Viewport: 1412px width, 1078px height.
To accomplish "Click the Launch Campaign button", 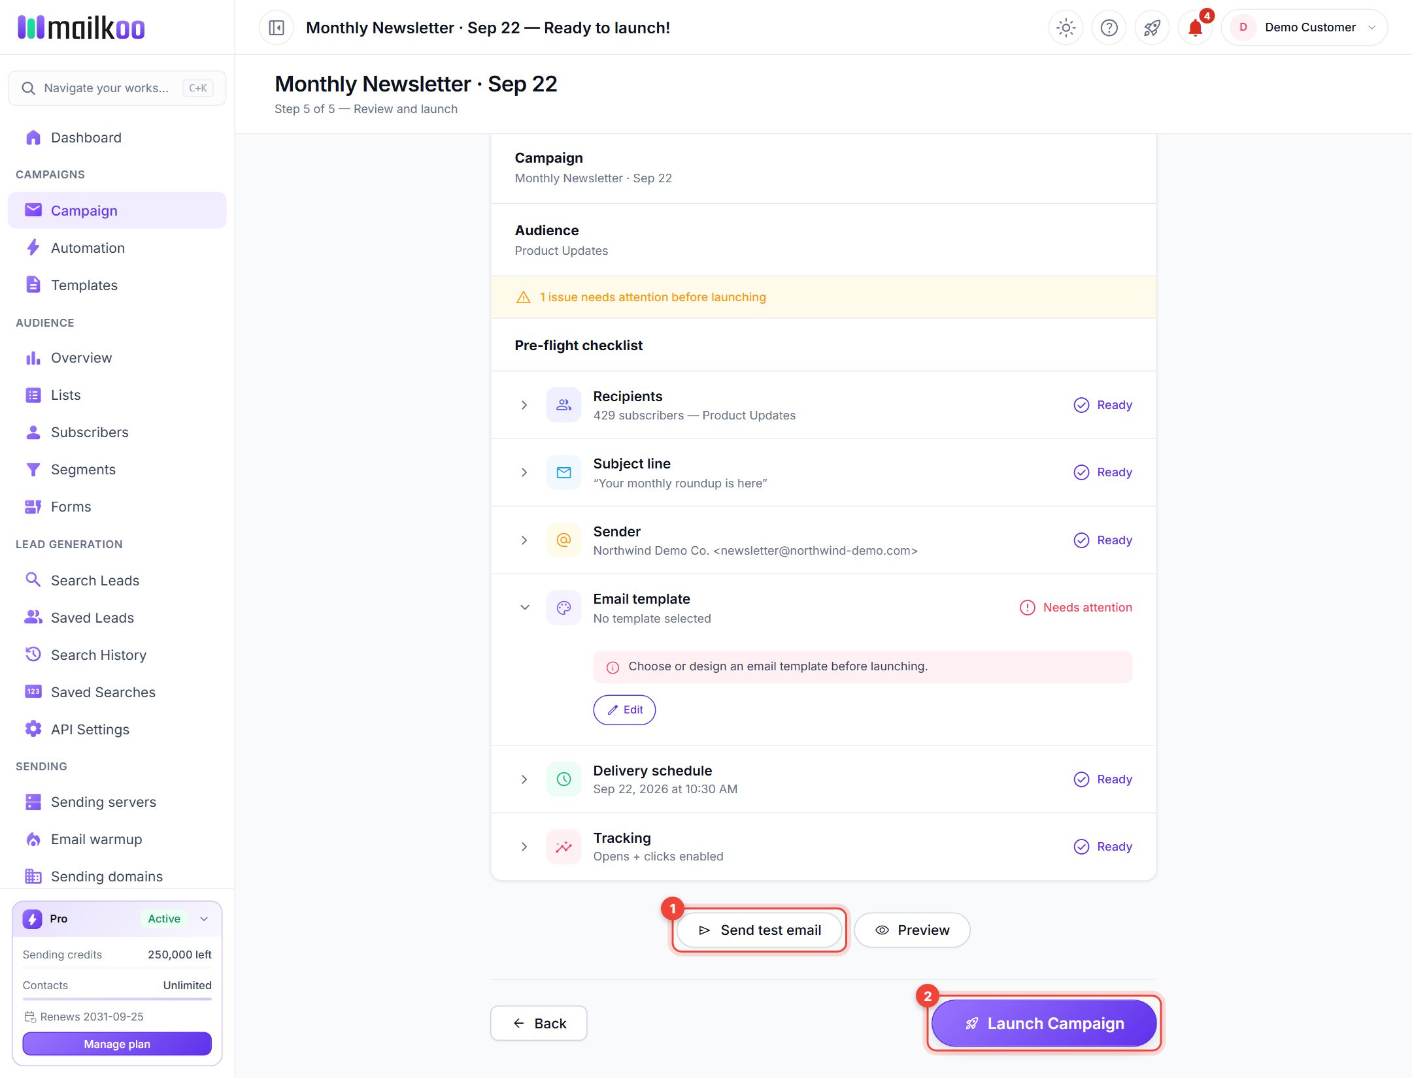I will click(x=1044, y=1023).
